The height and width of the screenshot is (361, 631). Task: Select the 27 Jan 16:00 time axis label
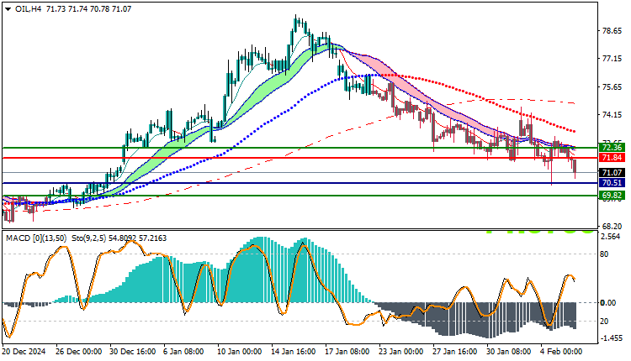coord(454,352)
